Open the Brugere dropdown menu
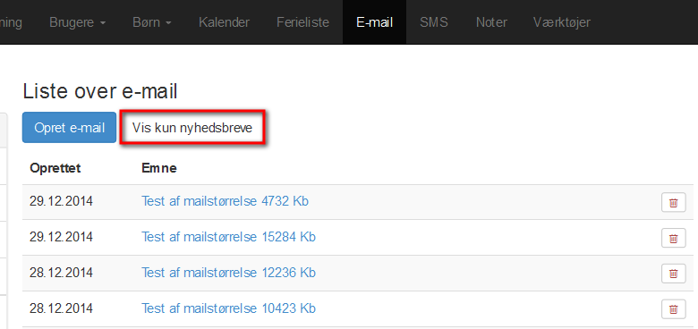 coord(78,22)
